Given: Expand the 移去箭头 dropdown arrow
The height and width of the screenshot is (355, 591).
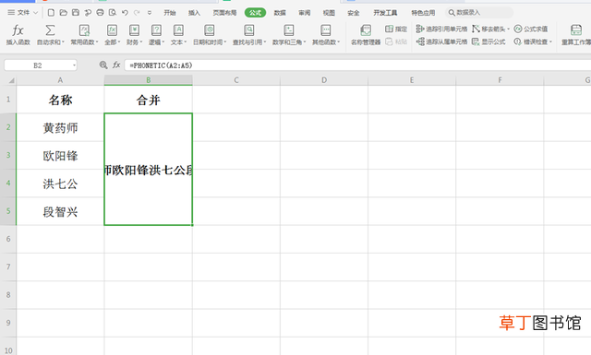Looking at the screenshot, I should [x=508, y=29].
